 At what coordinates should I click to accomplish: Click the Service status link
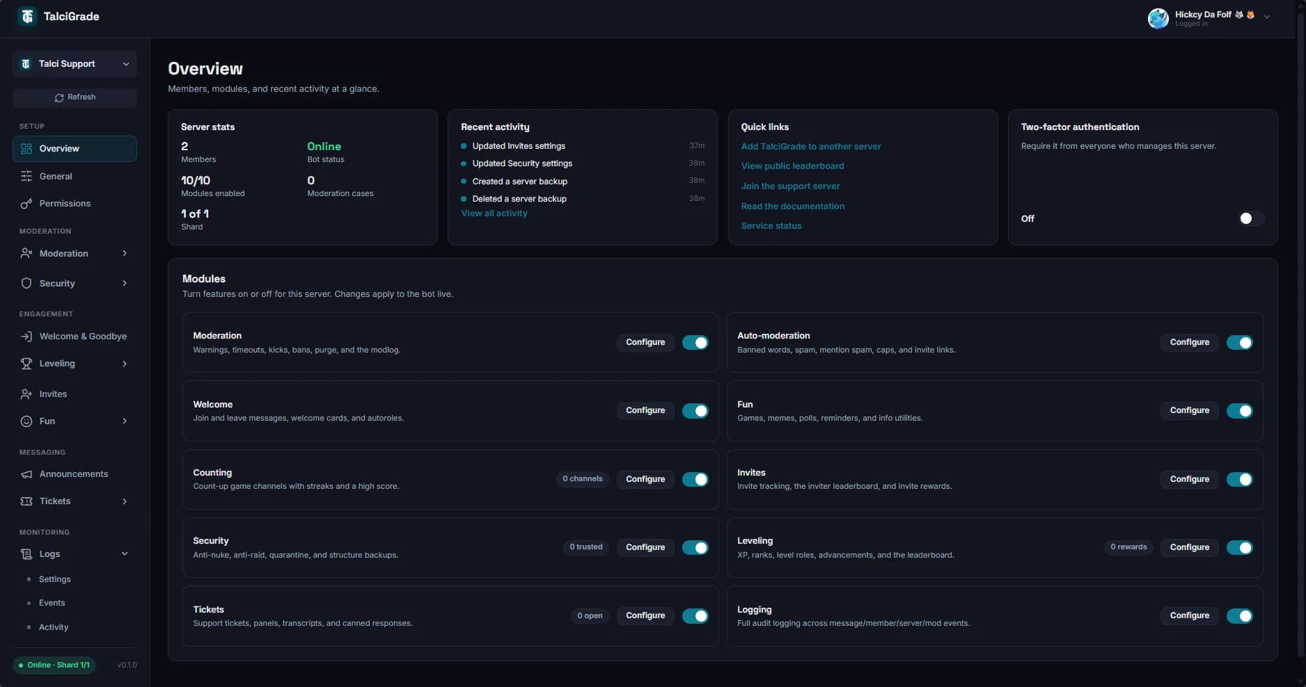click(771, 226)
